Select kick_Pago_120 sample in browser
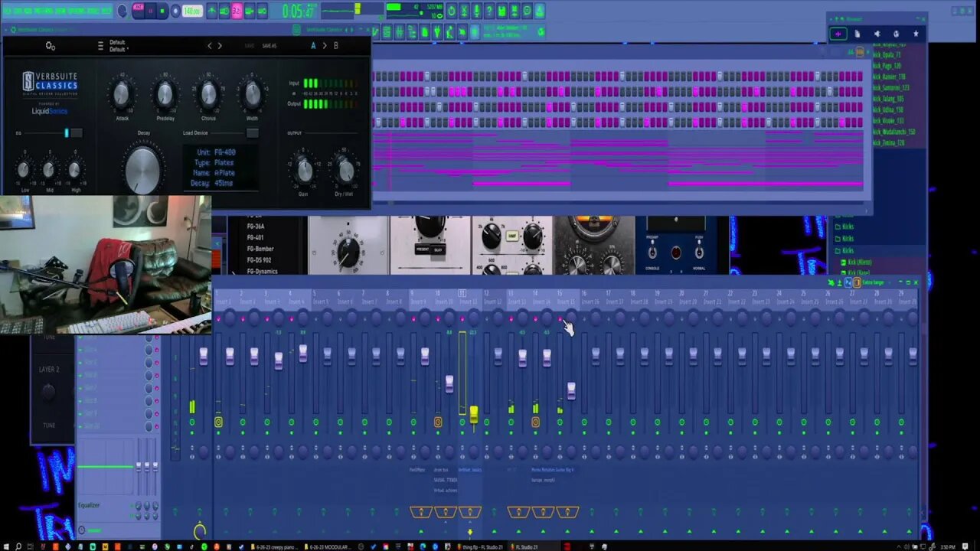The image size is (980, 551). pos(887,66)
